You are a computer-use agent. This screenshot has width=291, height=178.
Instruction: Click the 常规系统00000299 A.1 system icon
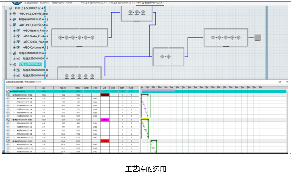pos(14,53)
